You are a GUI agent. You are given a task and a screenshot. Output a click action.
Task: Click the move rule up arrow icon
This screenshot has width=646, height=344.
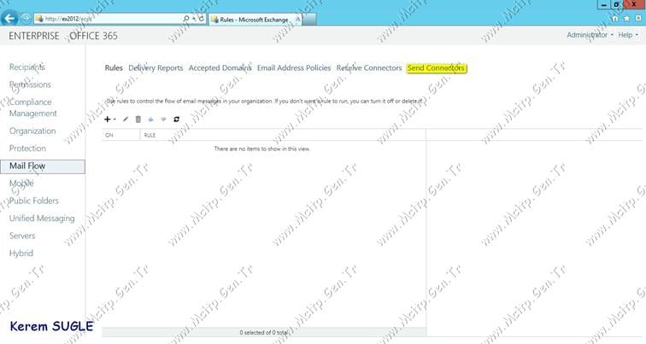click(150, 120)
